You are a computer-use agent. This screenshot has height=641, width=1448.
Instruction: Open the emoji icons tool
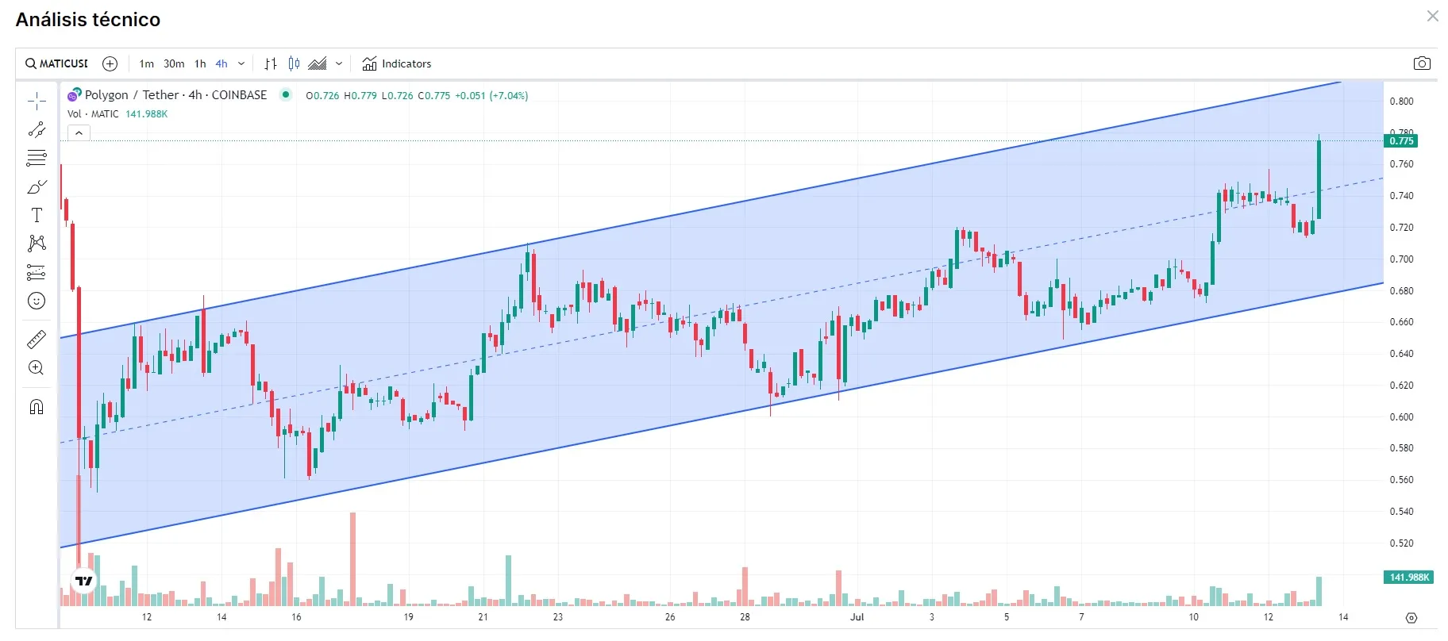(37, 301)
